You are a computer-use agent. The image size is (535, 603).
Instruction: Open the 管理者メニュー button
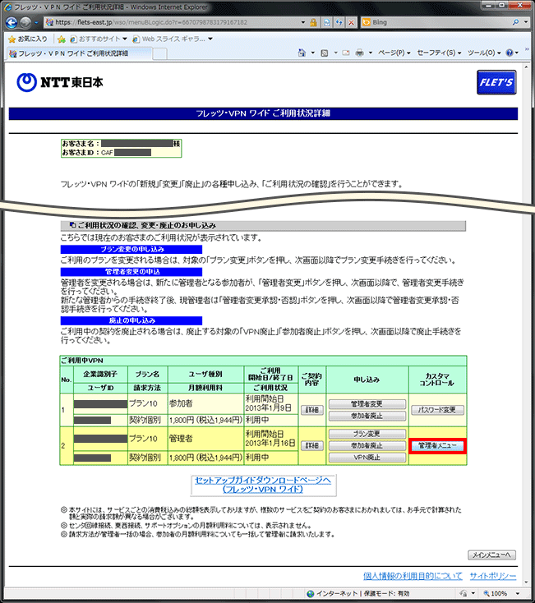pos(437,446)
